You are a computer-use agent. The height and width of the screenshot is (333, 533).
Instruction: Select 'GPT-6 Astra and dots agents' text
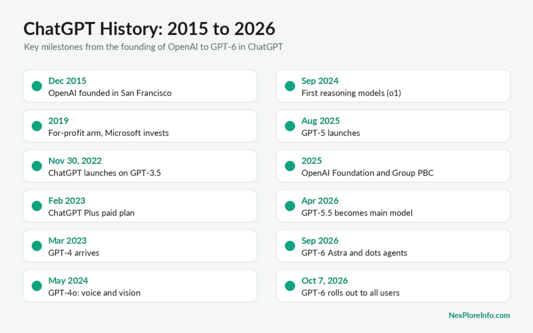tap(354, 253)
